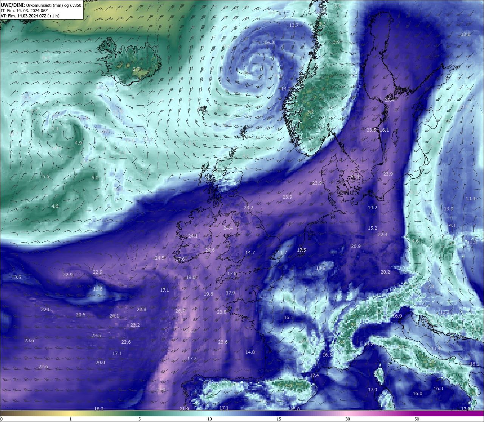Select the 13.7 value north of the cyclone

294,25
